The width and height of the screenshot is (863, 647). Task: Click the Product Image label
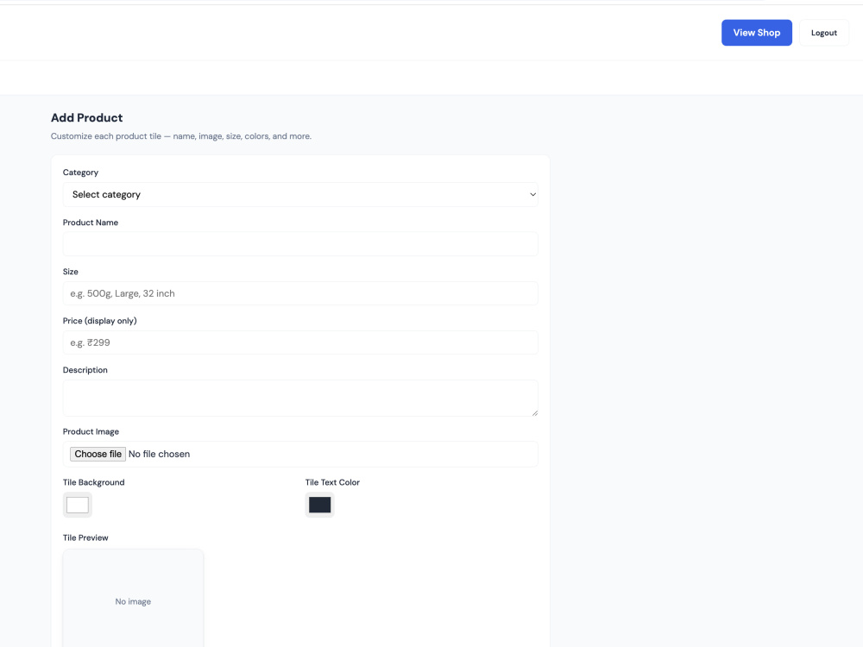[x=91, y=431]
